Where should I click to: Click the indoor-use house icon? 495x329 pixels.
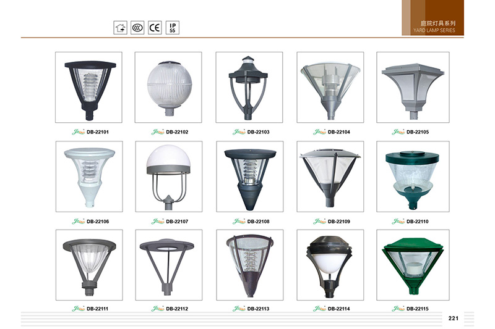coord(120,28)
